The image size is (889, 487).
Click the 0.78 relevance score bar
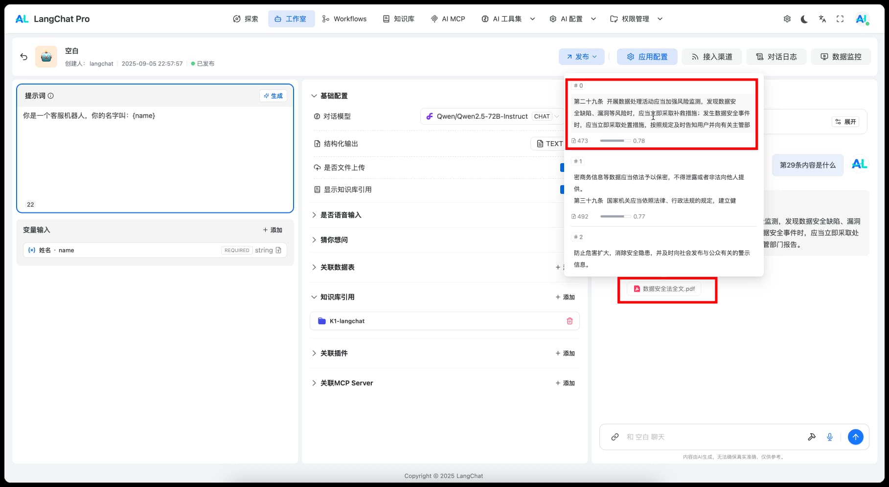[x=615, y=141]
